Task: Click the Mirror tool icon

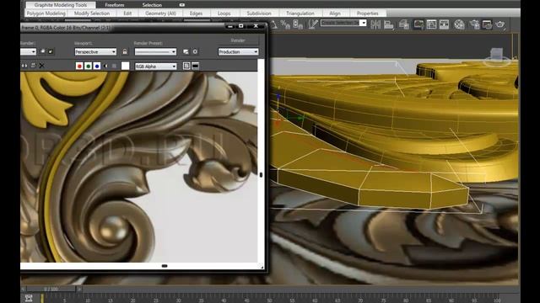Action: (375, 24)
